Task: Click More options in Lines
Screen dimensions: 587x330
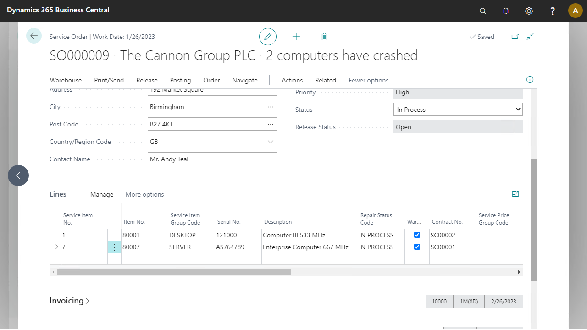Action: click(144, 194)
